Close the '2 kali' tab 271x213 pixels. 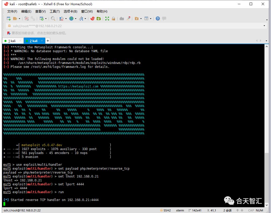pos(42,41)
